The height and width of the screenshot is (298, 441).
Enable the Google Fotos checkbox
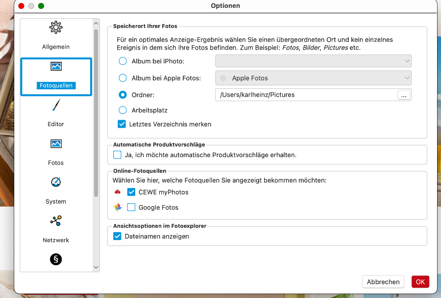[x=131, y=207]
